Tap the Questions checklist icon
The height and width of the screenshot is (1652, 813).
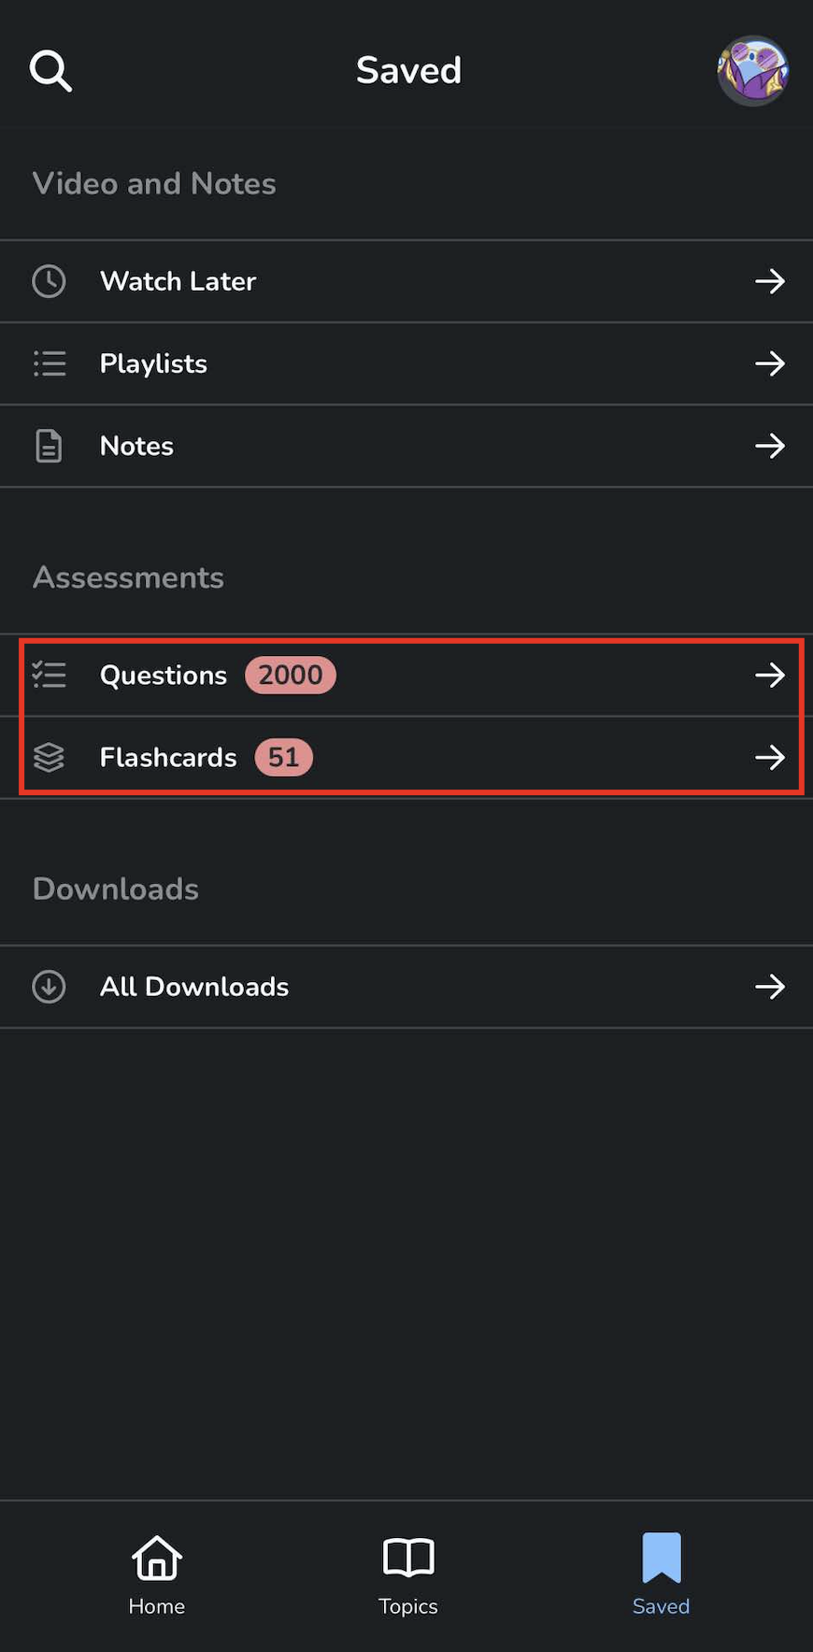point(49,675)
